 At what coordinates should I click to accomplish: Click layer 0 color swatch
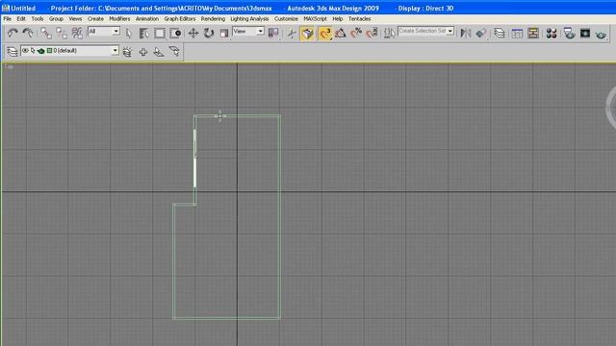tap(49, 51)
